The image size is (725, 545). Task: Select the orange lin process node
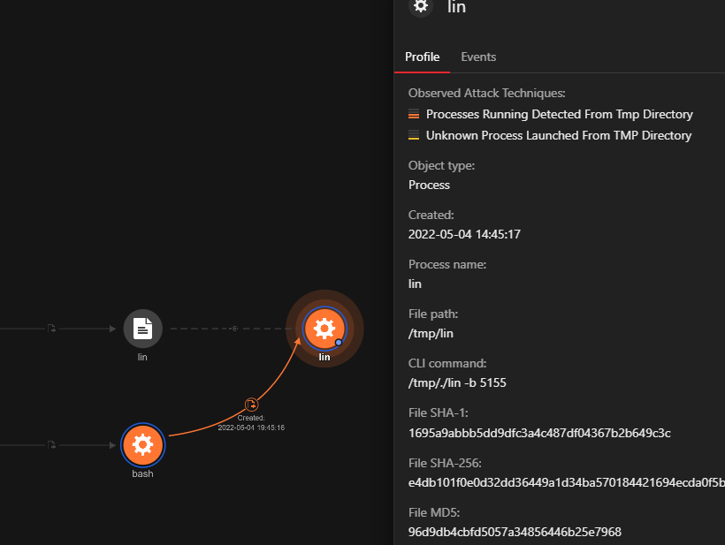[324, 329]
